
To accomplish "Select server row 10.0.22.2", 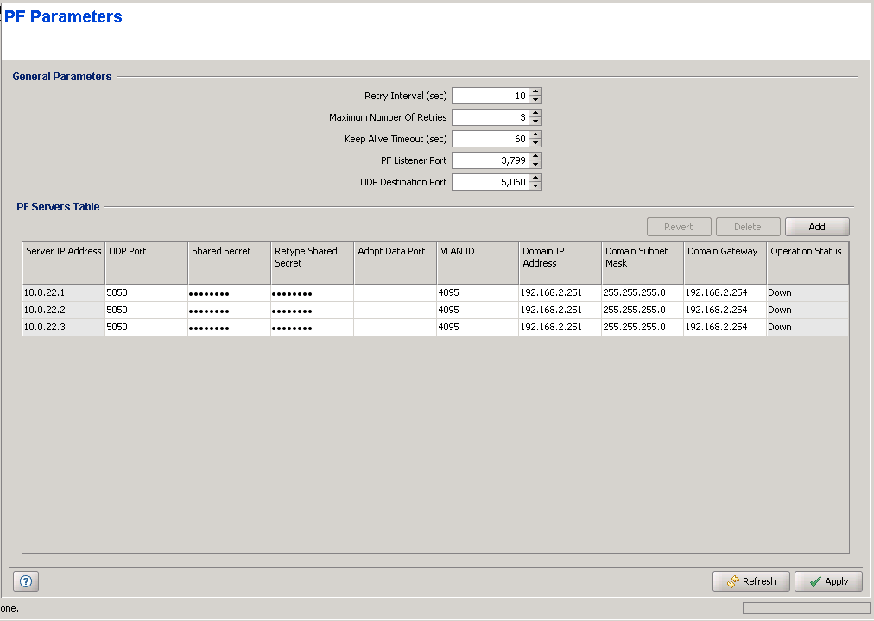I will click(63, 310).
